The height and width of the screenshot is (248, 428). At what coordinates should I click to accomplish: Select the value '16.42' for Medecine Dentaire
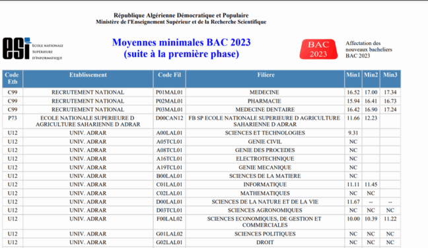(353, 110)
